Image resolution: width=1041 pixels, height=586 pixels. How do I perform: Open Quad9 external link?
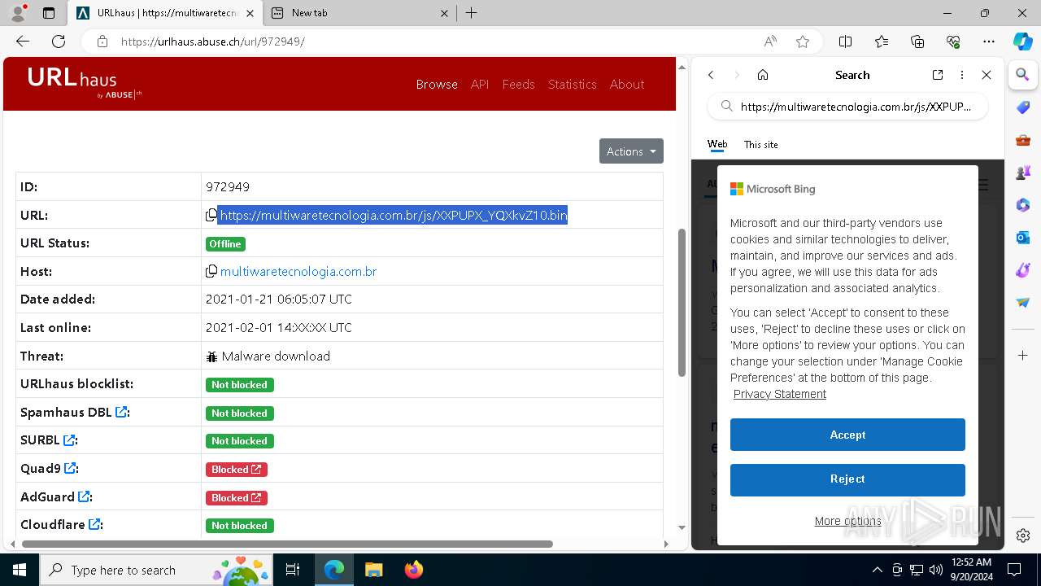[70, 468]
